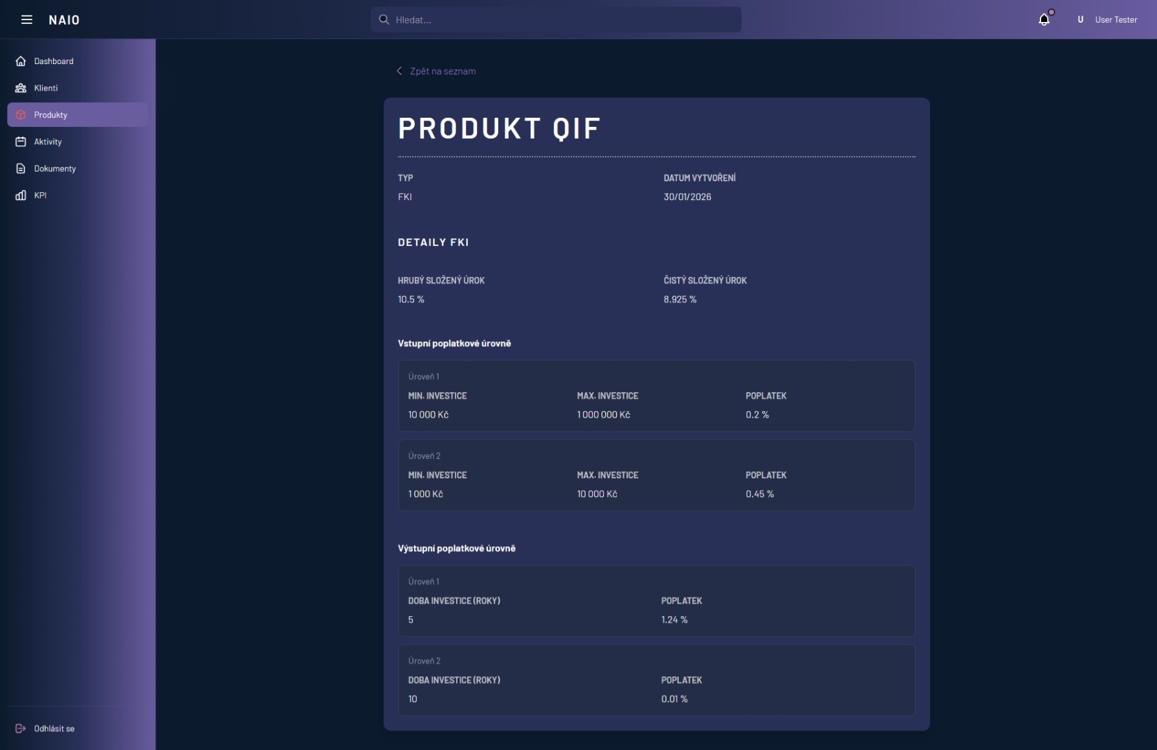This screenshot has height=750, width=1157.
Task: Focus the Hledat search field
Action: (x=556, y=19)
